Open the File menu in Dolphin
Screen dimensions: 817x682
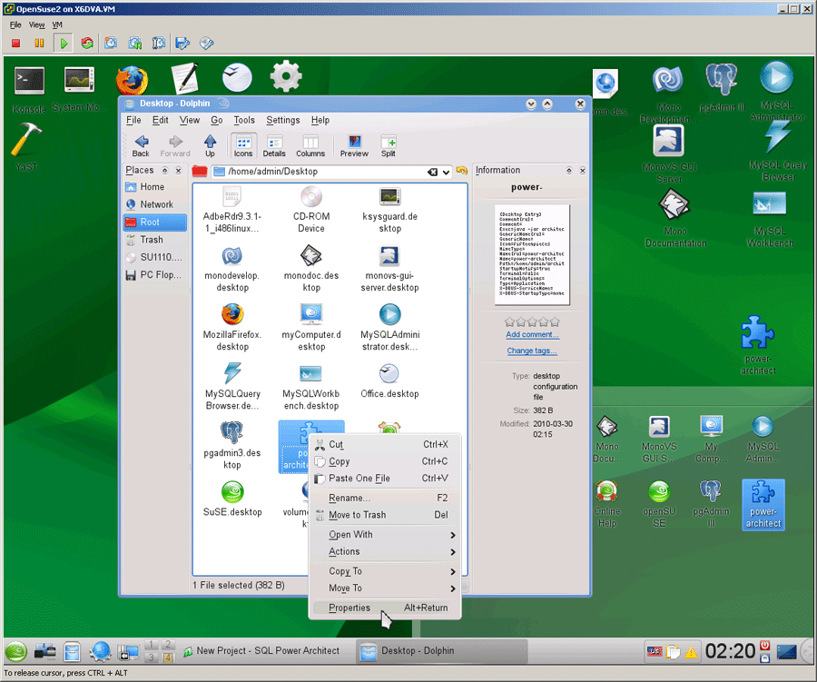coord(133,121)
